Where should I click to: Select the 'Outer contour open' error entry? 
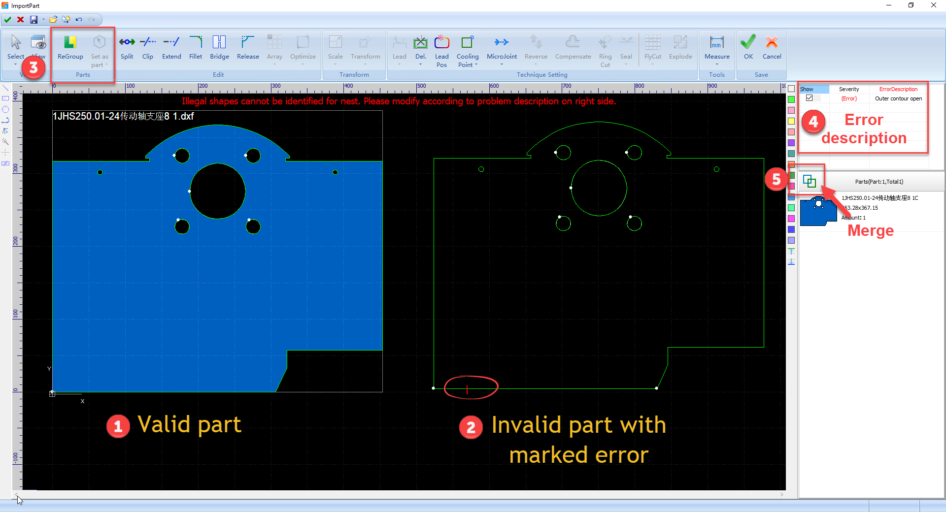coord(898,98)
